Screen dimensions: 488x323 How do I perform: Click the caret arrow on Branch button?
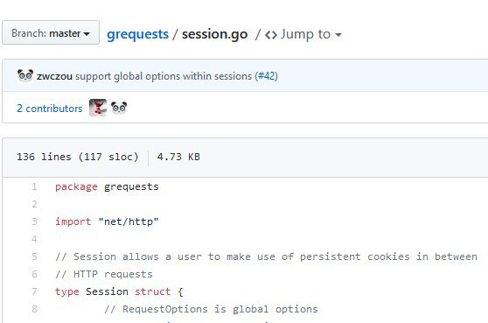point(87,33)
